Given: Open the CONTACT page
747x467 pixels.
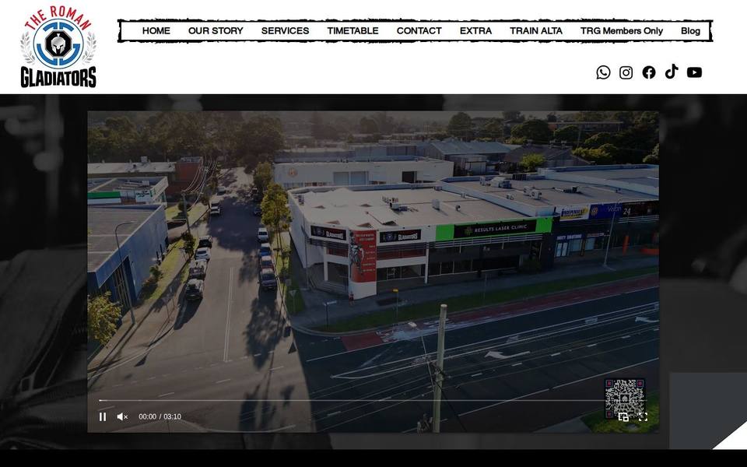Looking at the screenshot, I should [419, 31].
